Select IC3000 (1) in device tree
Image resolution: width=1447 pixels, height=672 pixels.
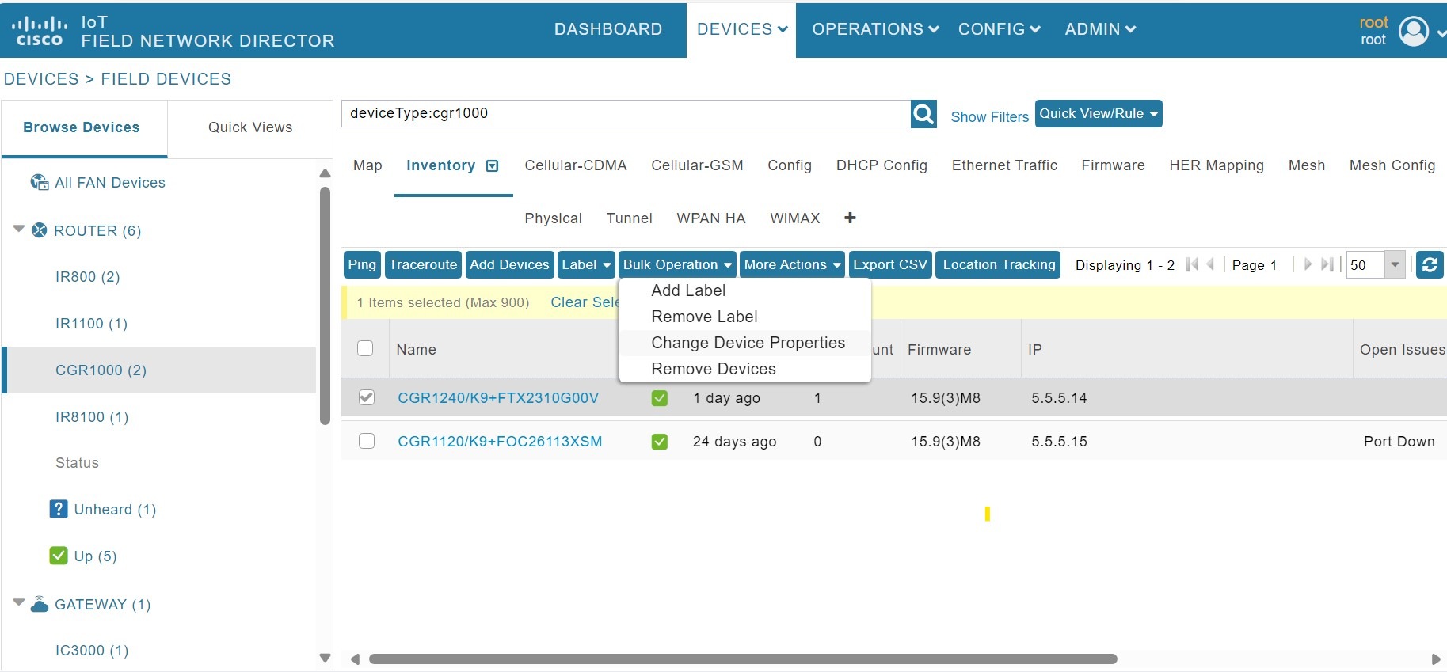92,651
